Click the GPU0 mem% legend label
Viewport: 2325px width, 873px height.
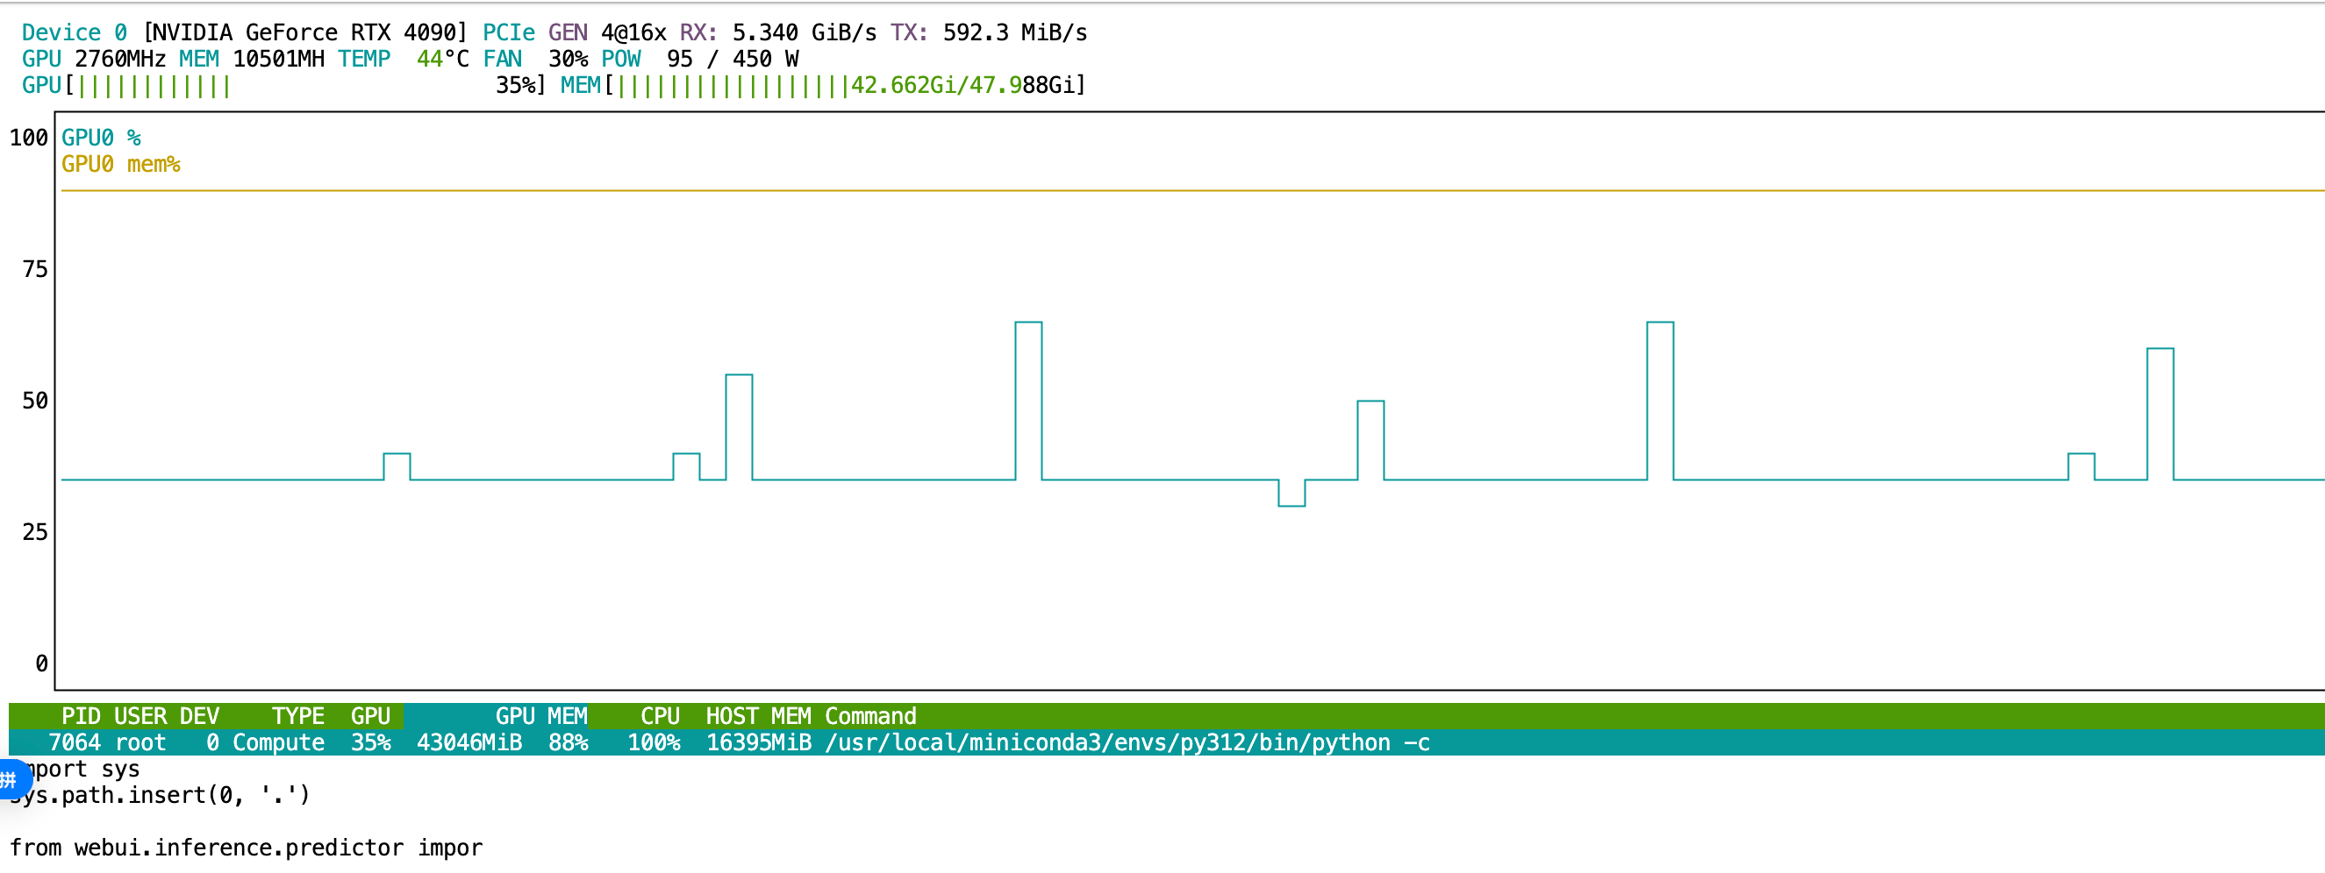[121, 164]
